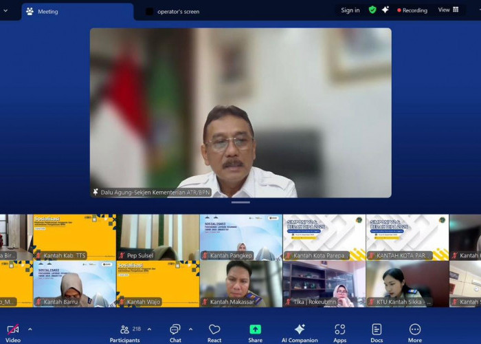Select the Kantah Makassar video thumbnail

[240, 283]
